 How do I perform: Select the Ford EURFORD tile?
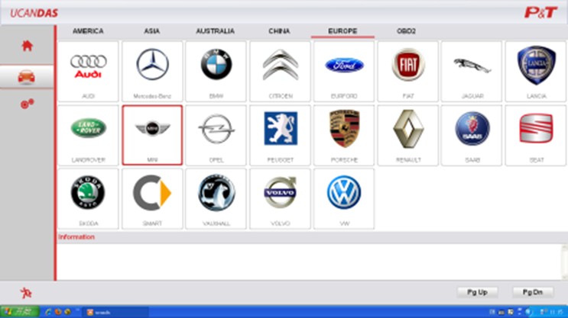[x=344, y=71]
